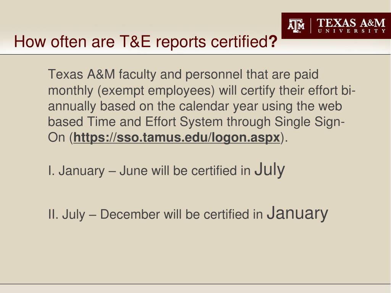
Task: Click the words "Single Sign-" in paragraph
Action: click(309, 122)
